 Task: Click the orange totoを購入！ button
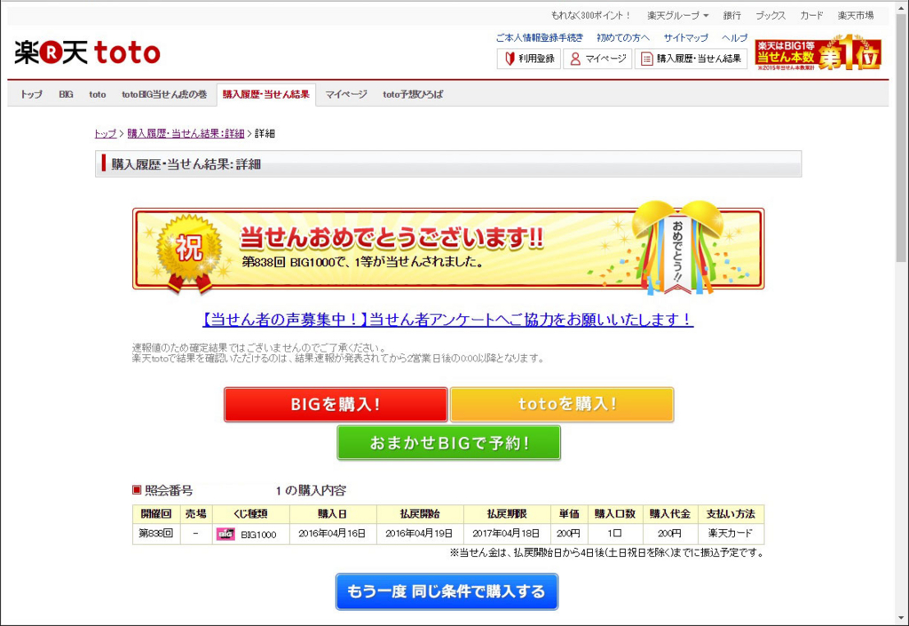tap(562, 404)
